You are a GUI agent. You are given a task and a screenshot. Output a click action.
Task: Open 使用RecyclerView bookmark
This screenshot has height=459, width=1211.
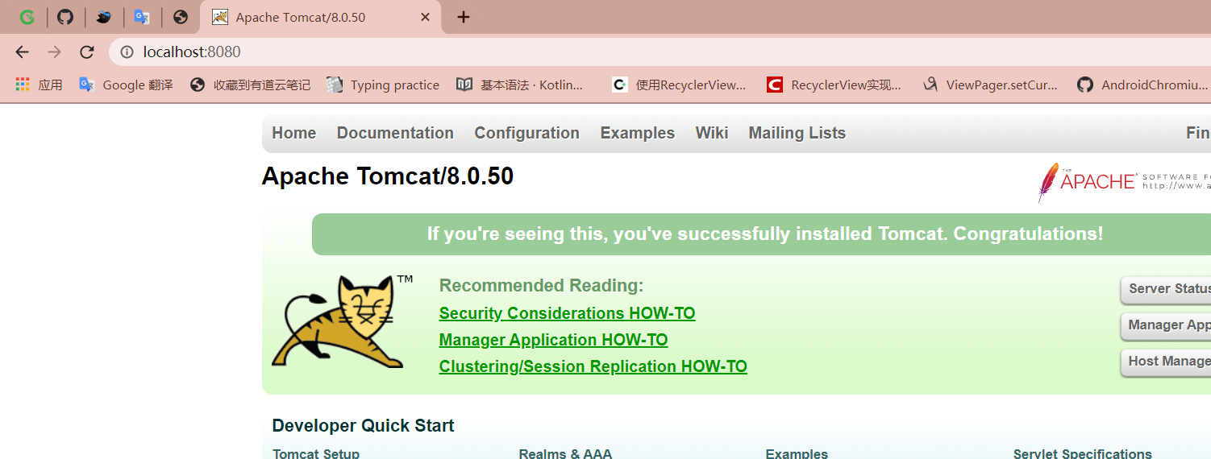point(679,85)
